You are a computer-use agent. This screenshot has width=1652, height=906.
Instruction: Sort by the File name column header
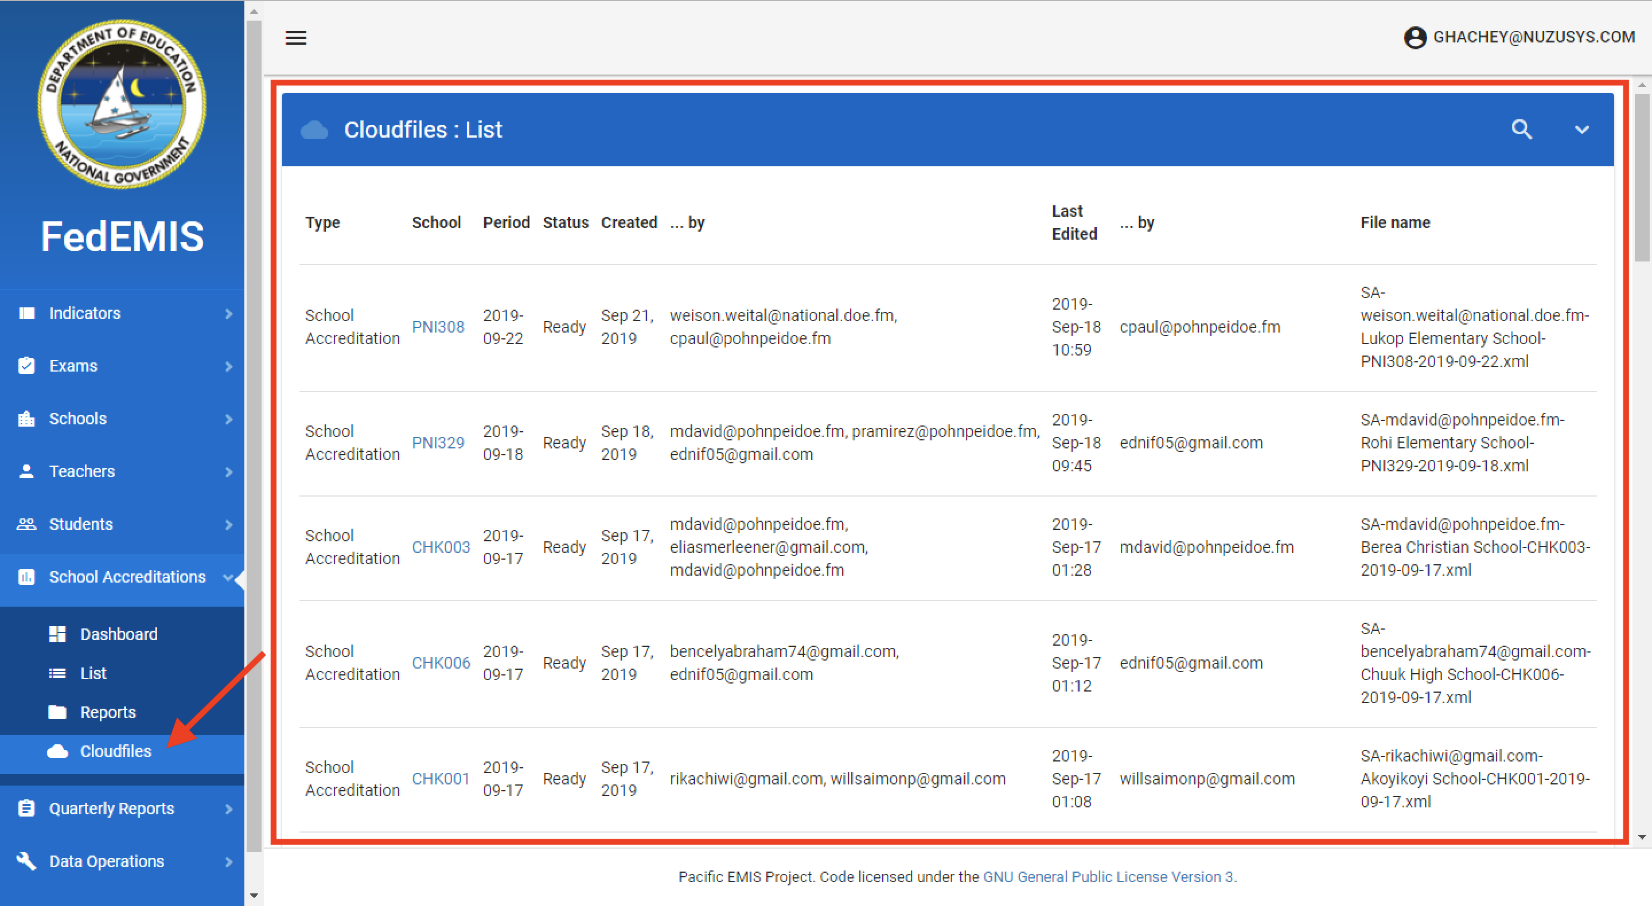[1395, 222]
